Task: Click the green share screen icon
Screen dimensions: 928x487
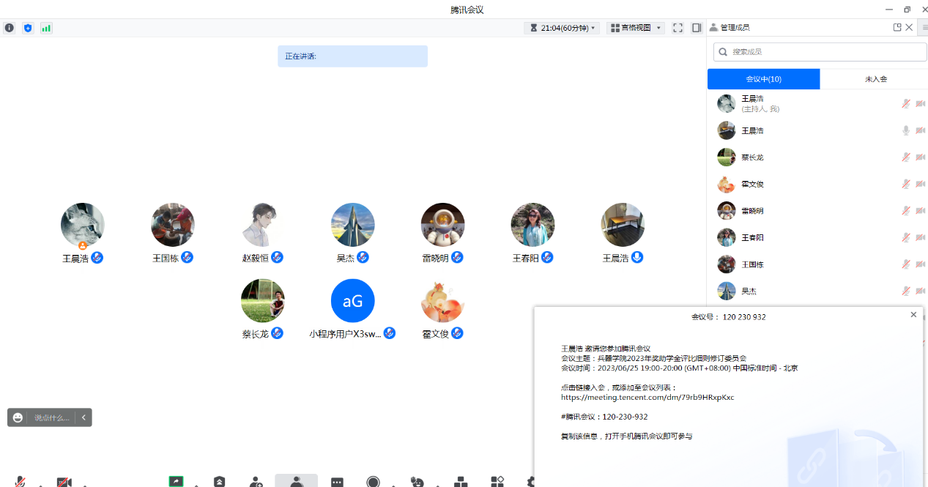Action: [x=176, y=481]
